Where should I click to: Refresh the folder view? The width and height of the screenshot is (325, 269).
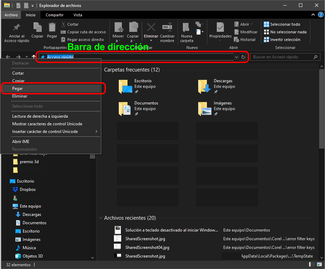pyautogui.click(x=243, y=57)
